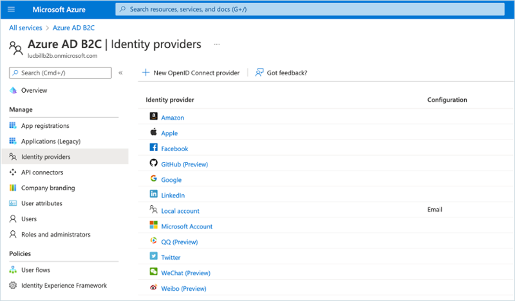The width and height of the screenshot is (515, 301).
Task: Open the Local account provider link
Action: coord(180,211)
